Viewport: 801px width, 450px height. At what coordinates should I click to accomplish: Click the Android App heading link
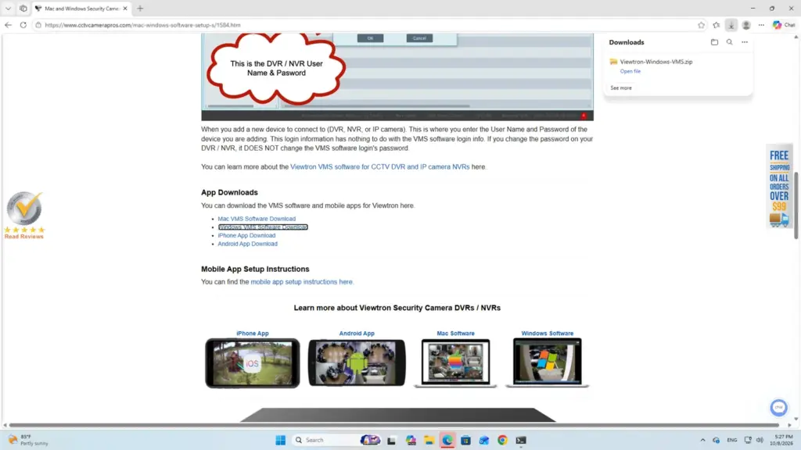[357, 333]
